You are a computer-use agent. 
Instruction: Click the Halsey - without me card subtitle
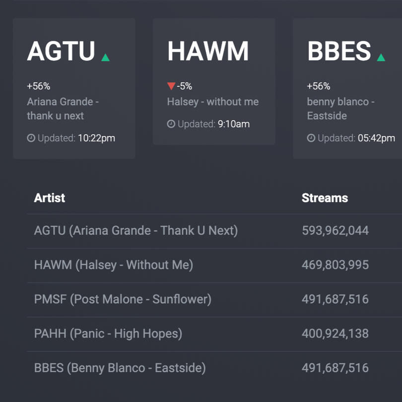212,102
